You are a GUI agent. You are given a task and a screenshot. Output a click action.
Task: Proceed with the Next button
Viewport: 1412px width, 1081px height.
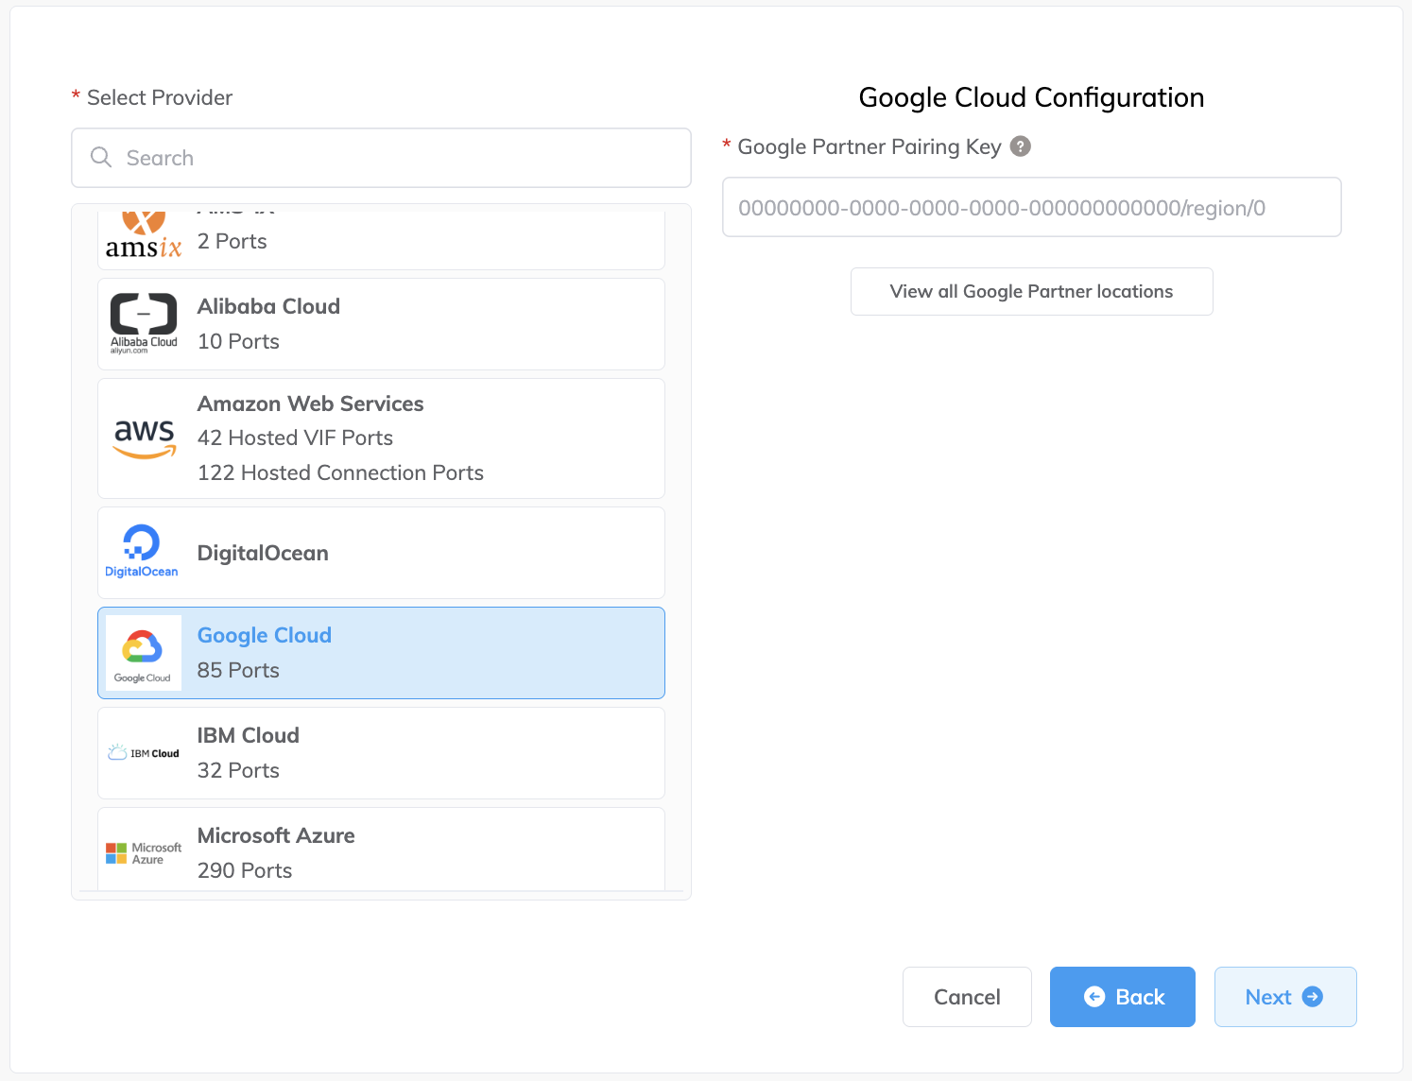(1285, 997)
